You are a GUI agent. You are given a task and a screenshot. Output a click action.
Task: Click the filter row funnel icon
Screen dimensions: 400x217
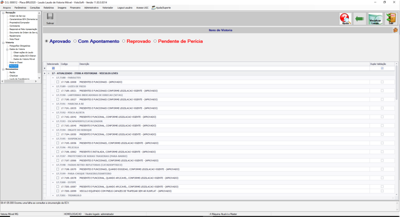coord(45,68)
